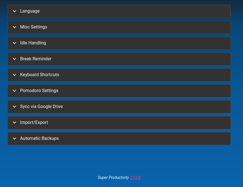Click the chevron icon beside Misc Settings

point(14,27)
